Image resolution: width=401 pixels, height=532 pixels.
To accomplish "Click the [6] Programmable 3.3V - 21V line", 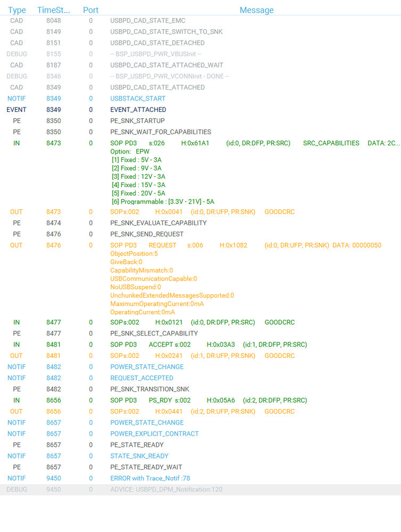I will pos(163,202).
